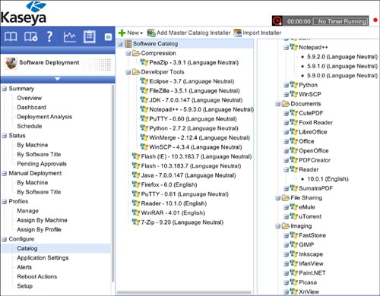The image size is (380, 296).
Task: Collapse the Summary navigation section
Action: 5,89
